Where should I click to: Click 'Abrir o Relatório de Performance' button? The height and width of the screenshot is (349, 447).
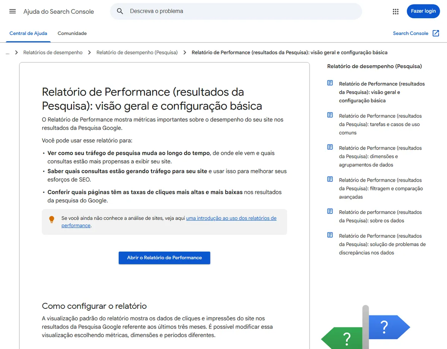click(164, 257)
